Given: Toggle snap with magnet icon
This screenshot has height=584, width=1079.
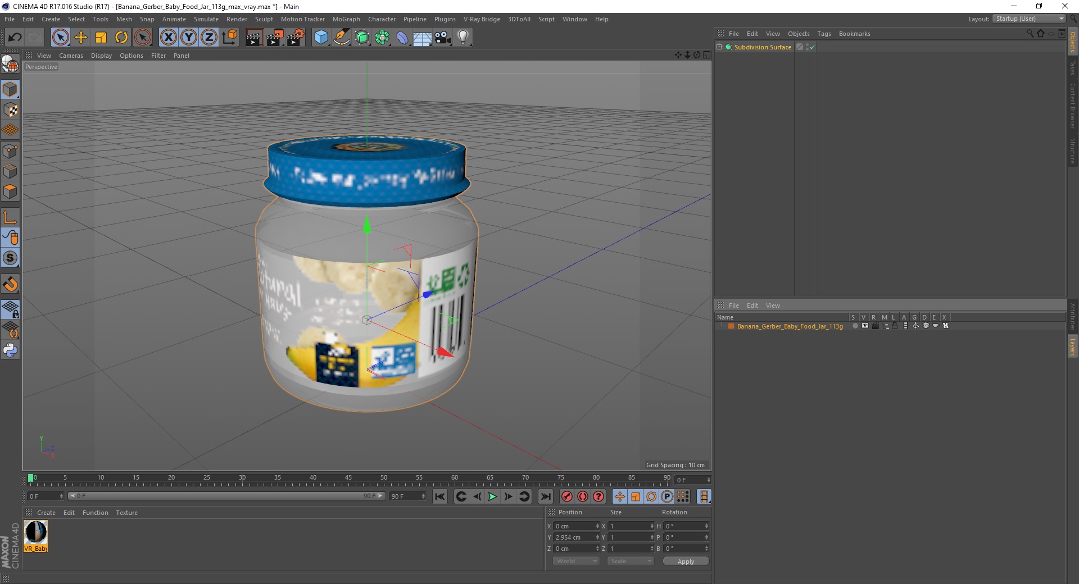Looking at the screenshot, I should click(x=10, y=284).
